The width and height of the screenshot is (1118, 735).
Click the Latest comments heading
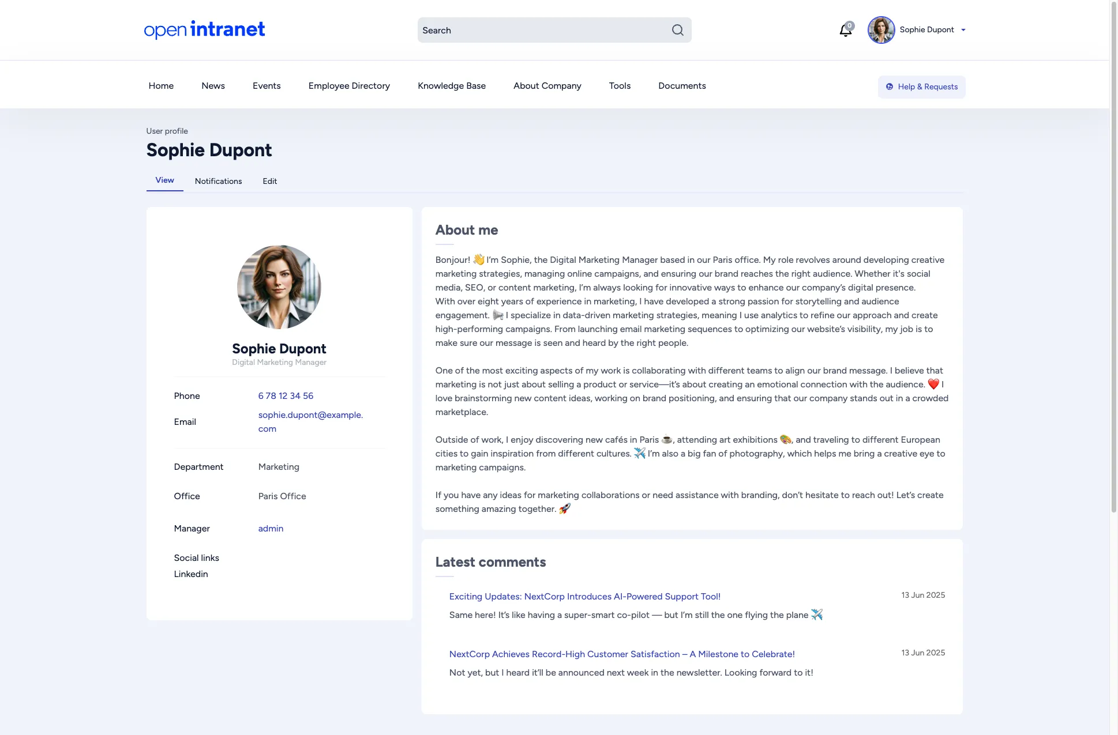pos(490,561)
